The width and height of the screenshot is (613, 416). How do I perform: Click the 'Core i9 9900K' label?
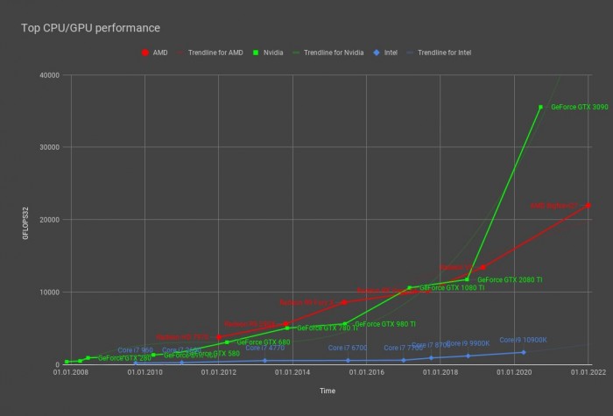click(468, 343)
